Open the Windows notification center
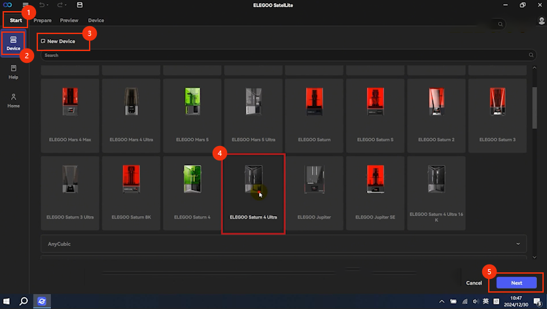 538,301
